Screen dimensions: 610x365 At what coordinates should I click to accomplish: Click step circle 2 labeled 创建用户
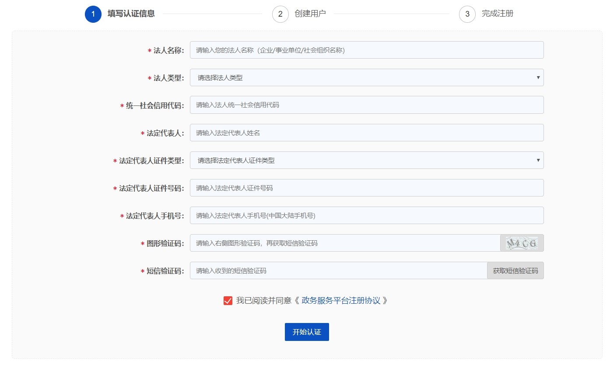pos(280,14)
